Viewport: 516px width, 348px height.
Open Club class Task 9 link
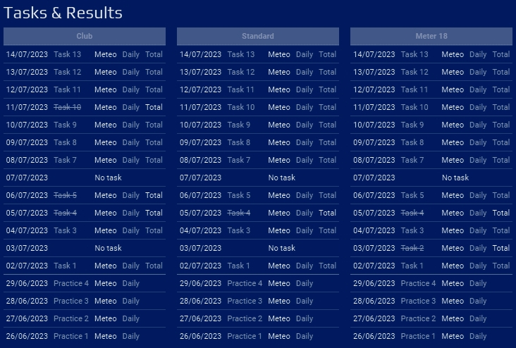66,125
